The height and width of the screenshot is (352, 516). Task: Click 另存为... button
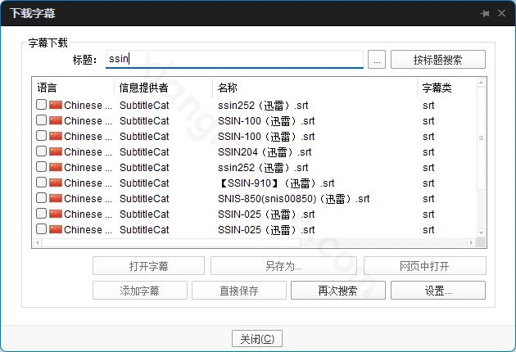(x=283, y=266)
